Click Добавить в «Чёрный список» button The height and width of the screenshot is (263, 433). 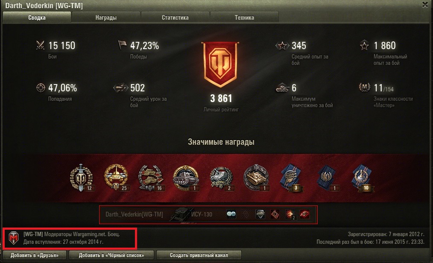pos(111,255)
